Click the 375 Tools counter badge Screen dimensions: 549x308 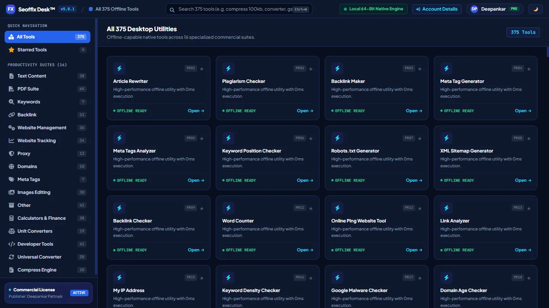click(523, 32)
